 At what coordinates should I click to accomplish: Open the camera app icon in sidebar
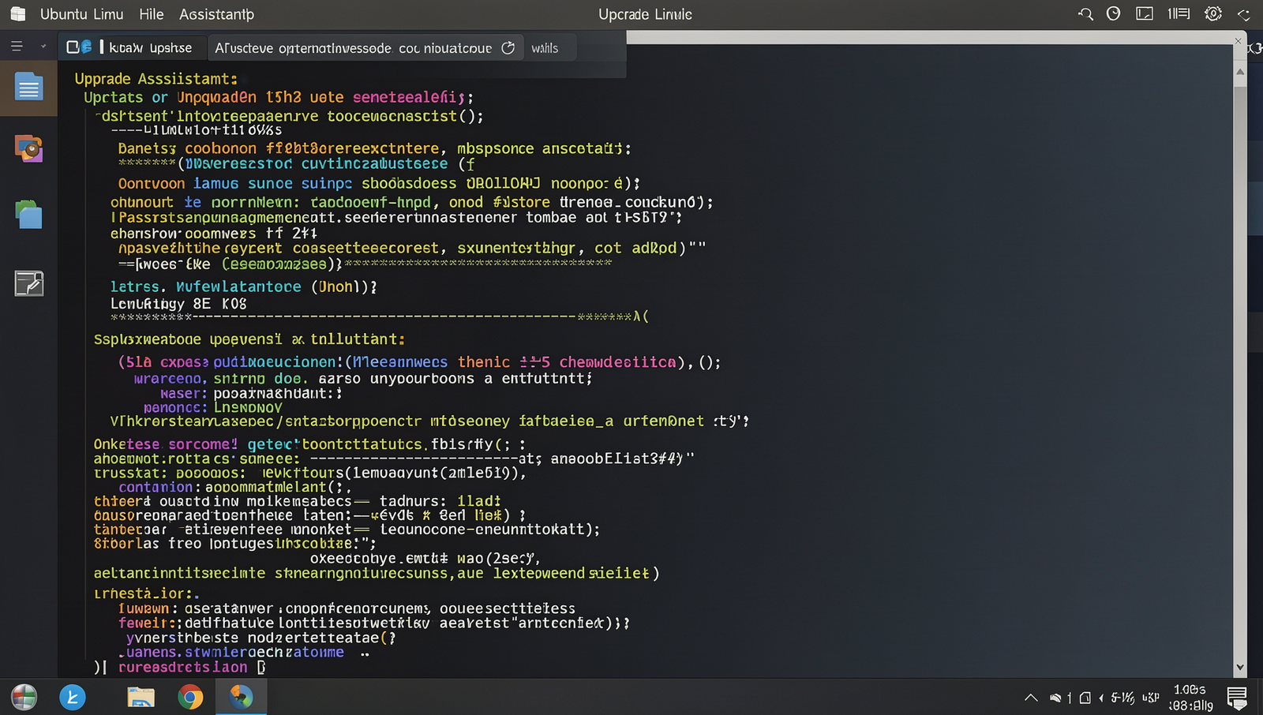(28, 148)
